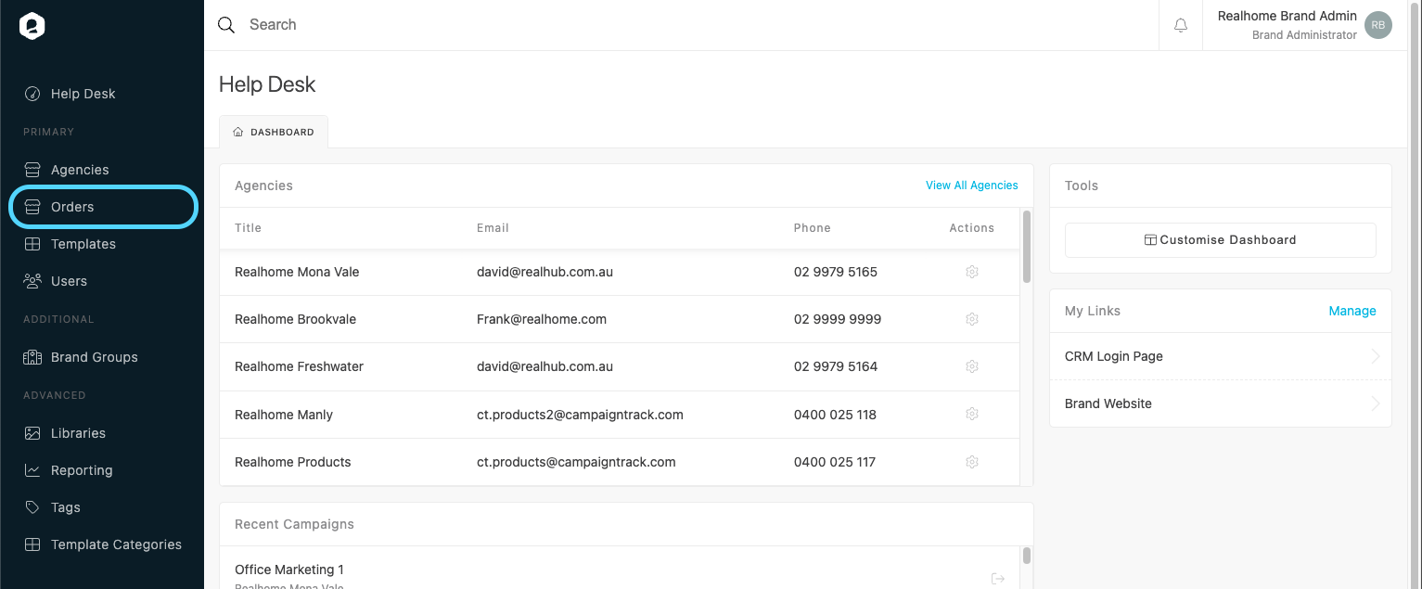Open settings gear for Realhome Freshwater
The height and width of the screenshot is (589, 1422).
[972, 366]
